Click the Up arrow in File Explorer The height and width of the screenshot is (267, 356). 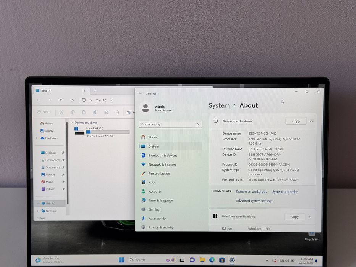(61, 100)
